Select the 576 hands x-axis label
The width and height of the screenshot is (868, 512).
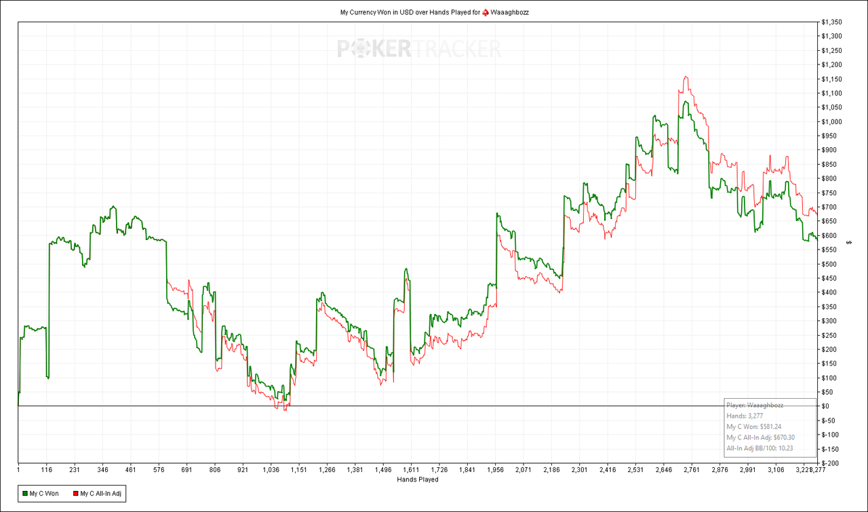[x=159, y=469]
